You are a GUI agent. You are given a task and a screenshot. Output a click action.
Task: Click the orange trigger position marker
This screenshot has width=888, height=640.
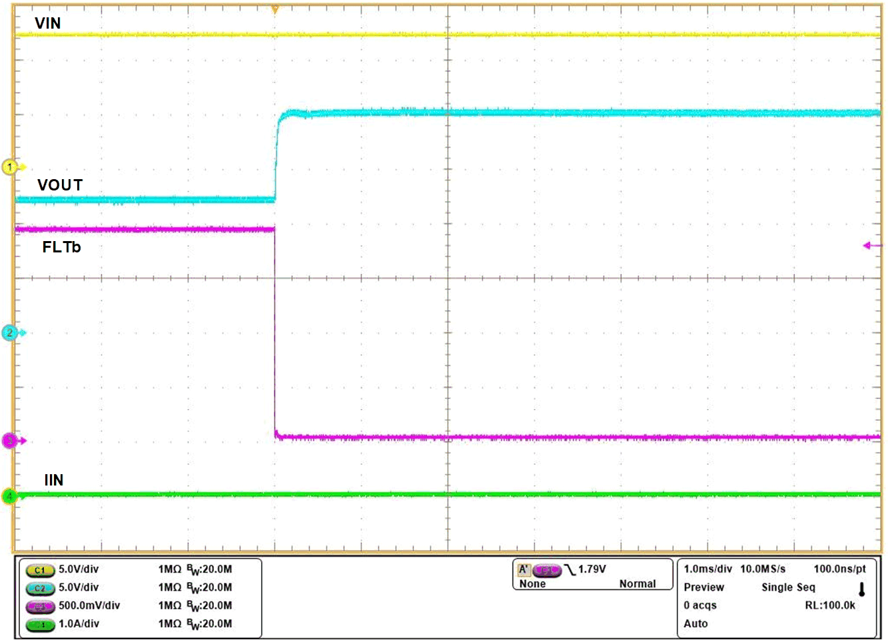pos(274,8)
